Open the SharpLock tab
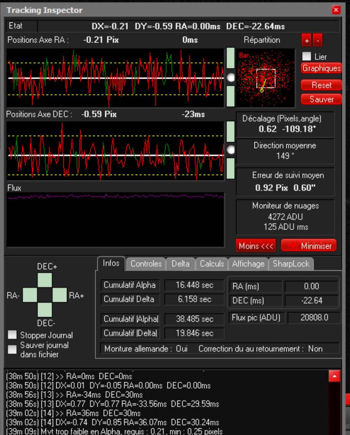 [291, 264]
